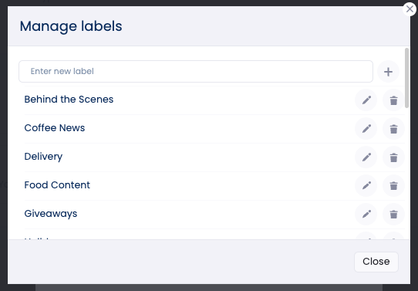Select the Giveaways label text

[x=51, y=214]
